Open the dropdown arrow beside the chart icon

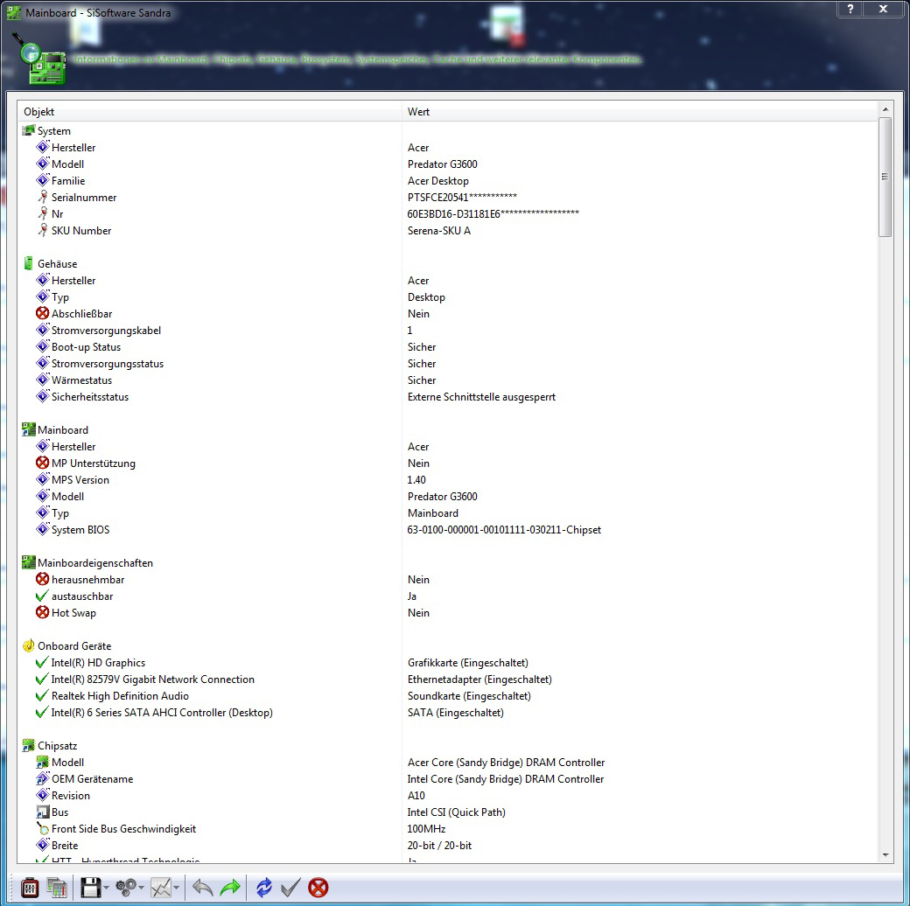[176, 888]
